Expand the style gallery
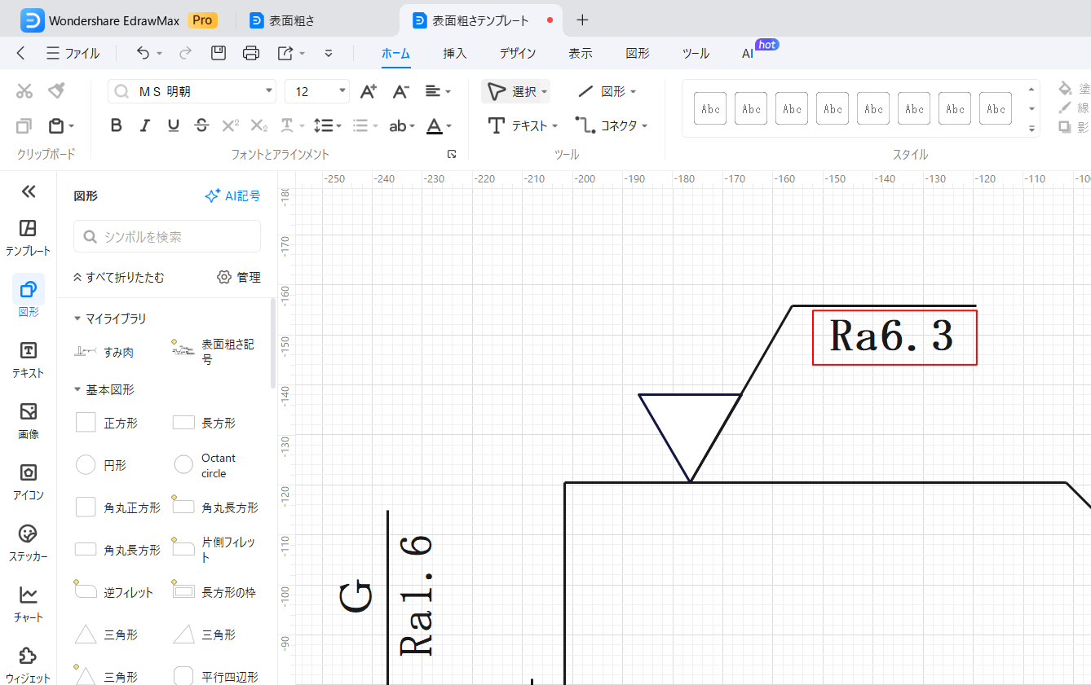Image resolution: width=1091 pixels, height=685 pixels. click(x=1031, y=129)
